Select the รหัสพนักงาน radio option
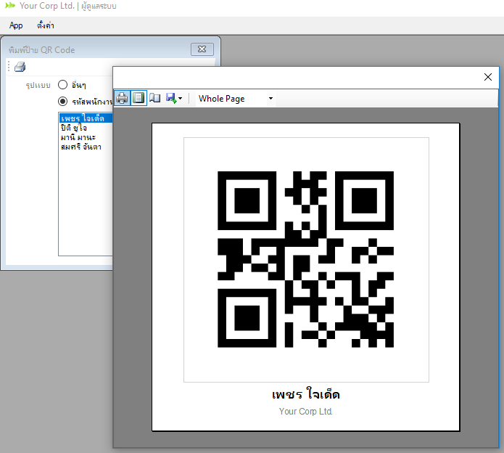This screenshot has width=504, height=453. tap(62, 102)
